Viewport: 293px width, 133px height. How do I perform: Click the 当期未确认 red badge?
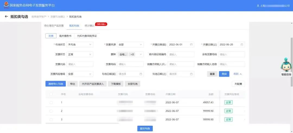tap(101, 24)
